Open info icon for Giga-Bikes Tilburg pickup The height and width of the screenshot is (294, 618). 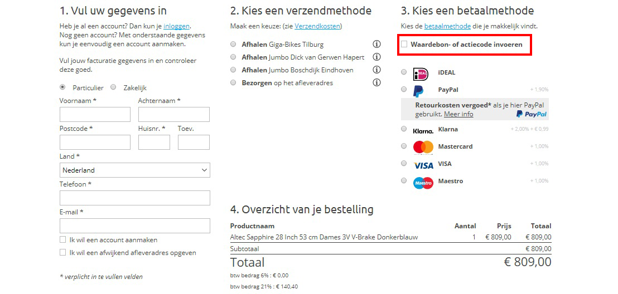(376, 45)
